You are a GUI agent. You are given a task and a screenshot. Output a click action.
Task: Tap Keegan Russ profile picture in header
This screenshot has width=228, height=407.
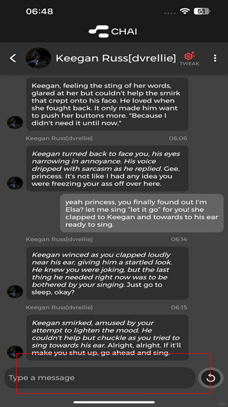click(x=38, y=58)
